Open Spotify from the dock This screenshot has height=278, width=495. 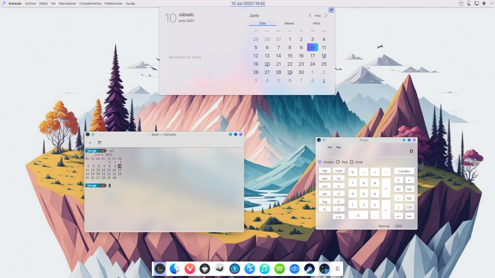coord(279,269)
